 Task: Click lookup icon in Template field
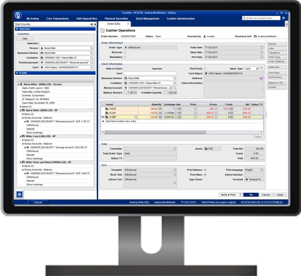(175, 170)
